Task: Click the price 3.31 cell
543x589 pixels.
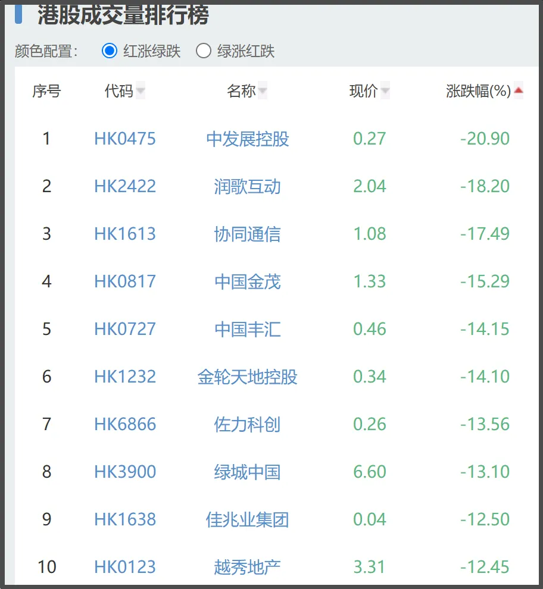Action: click(x=370, y=567)
